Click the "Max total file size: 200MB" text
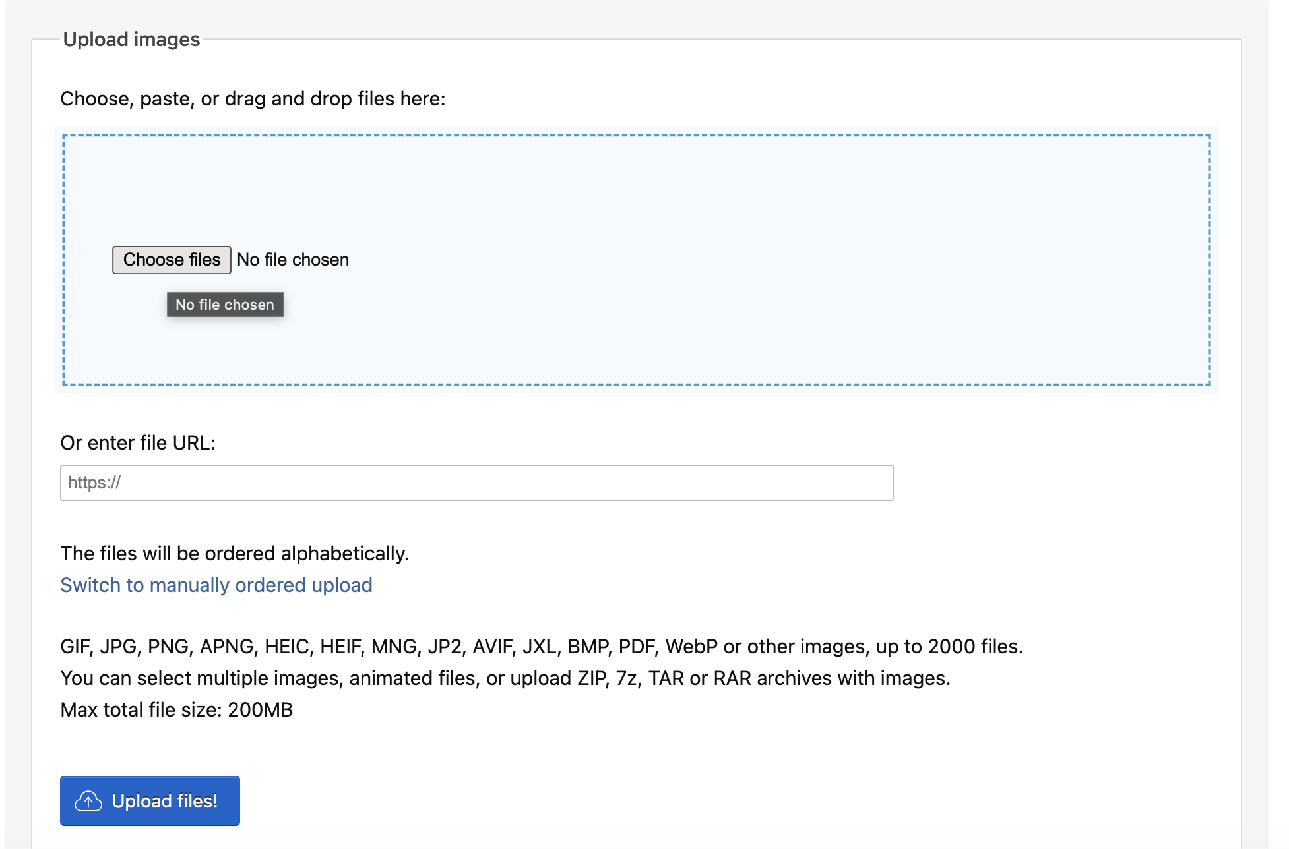 [x=176, y=710]
